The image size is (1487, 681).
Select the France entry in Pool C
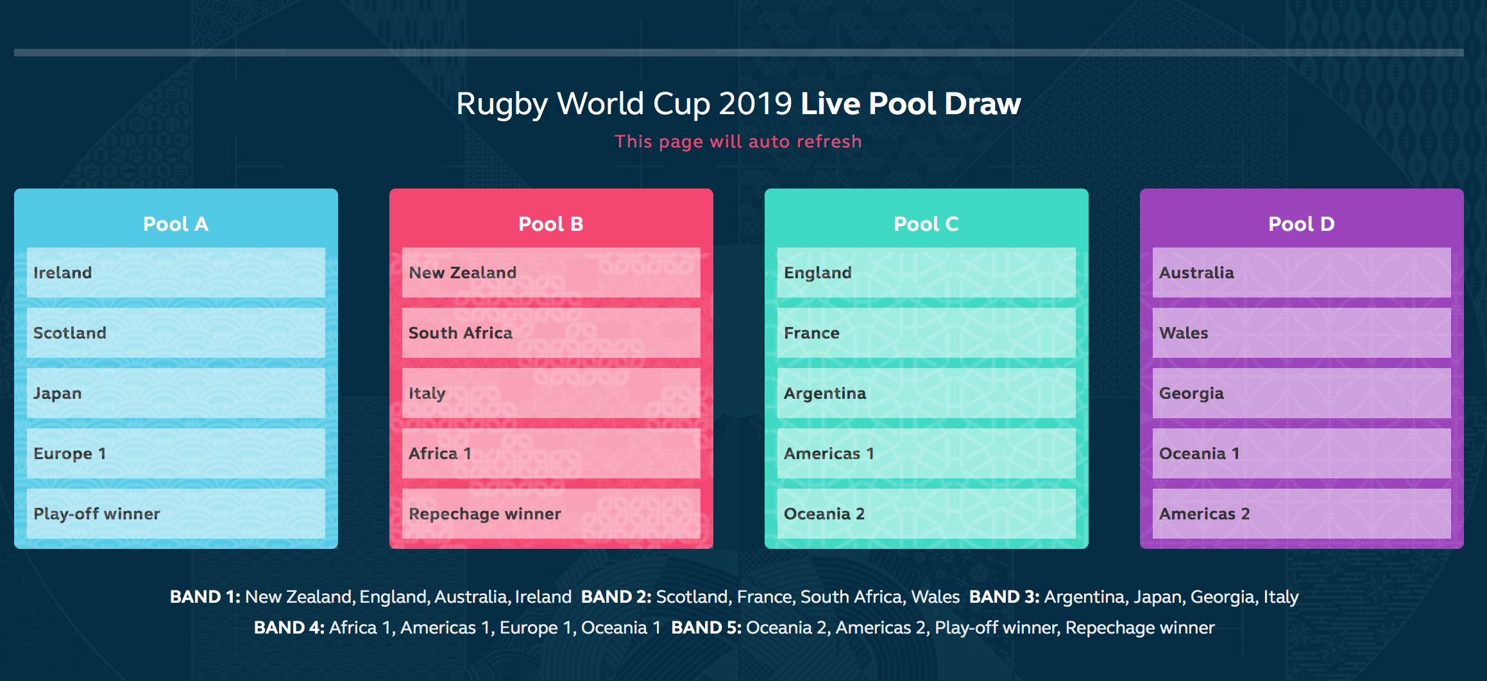926,333
